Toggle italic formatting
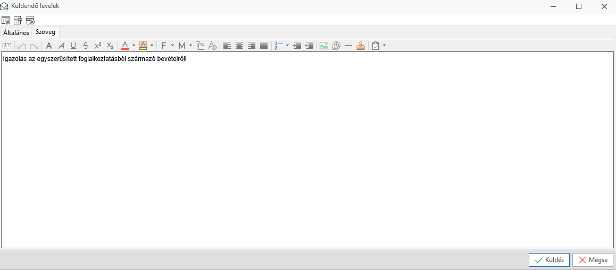Viewport: 616px width, 270px height. coord(61,46)
